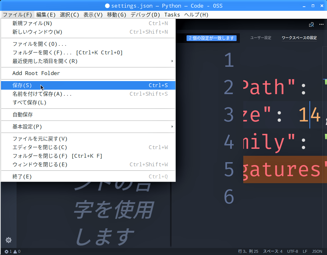Select 新規ファイル(N) menu entry
The image size is (327, 255).
click(x=88, y=23)
